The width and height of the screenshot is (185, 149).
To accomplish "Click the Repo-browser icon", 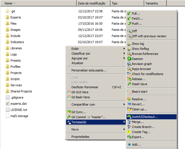I will pos(129,69).
